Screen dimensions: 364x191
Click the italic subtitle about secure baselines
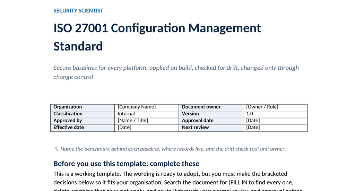coord(176,72)
